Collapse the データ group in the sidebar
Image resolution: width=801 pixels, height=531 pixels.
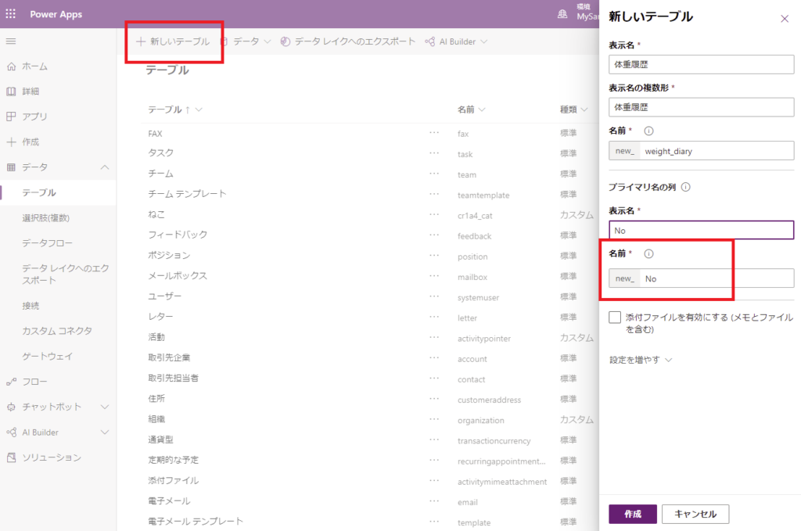105,167
